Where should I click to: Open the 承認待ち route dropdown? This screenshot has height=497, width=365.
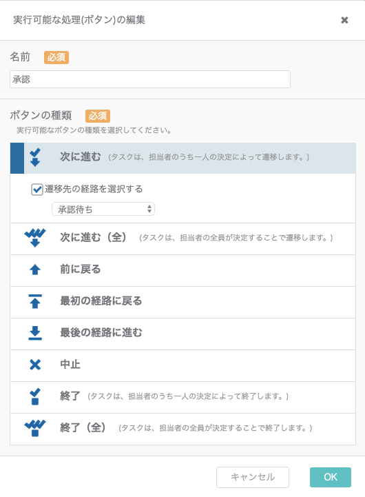pyautogui.click(x=103, y=209)
